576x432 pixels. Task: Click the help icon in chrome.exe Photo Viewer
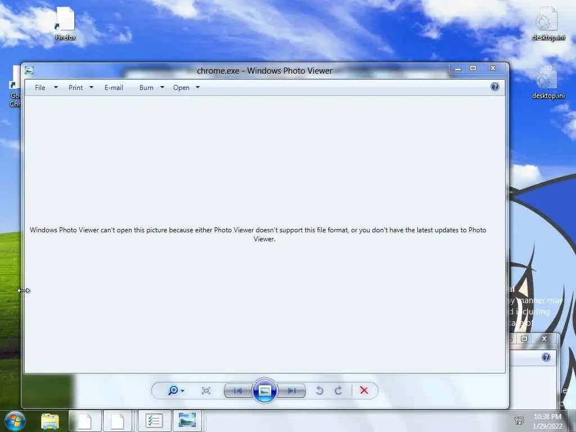[495, 87]
